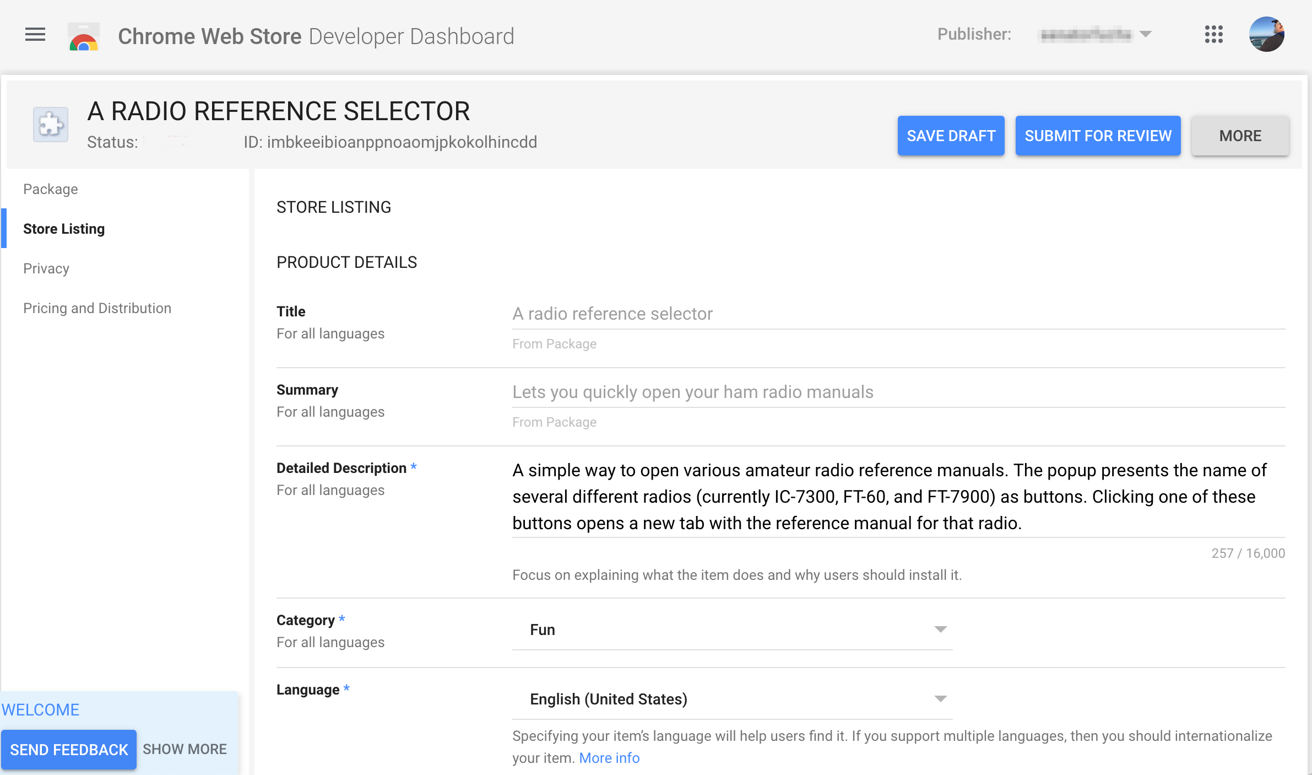Expand the Language dropdown for English

point(940,698)
